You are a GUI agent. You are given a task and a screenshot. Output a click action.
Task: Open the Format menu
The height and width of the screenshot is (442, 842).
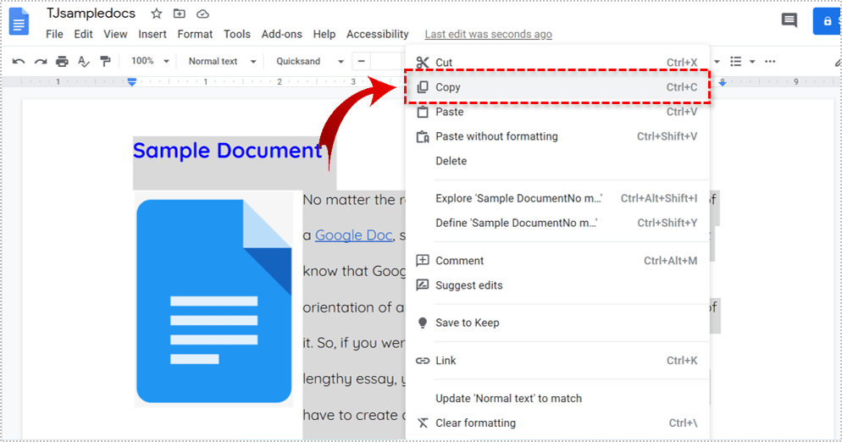[195, 34]
